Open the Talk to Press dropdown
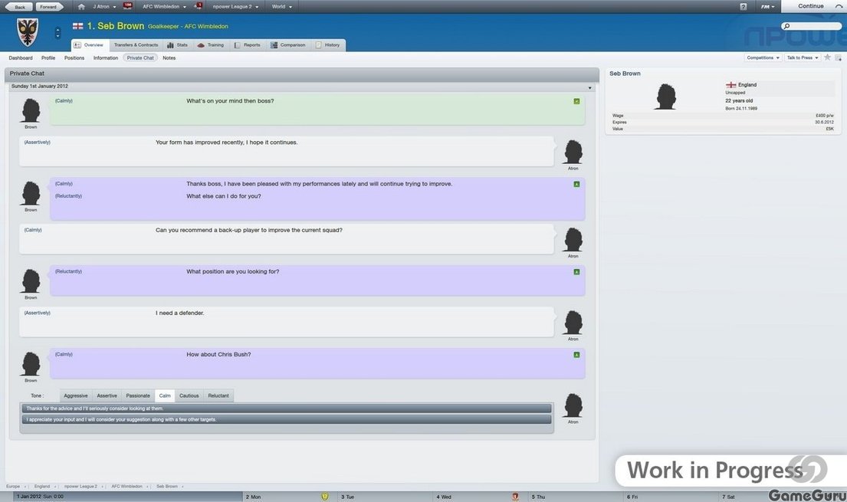This screenshot has height=502, width=847. coord(803,57)
